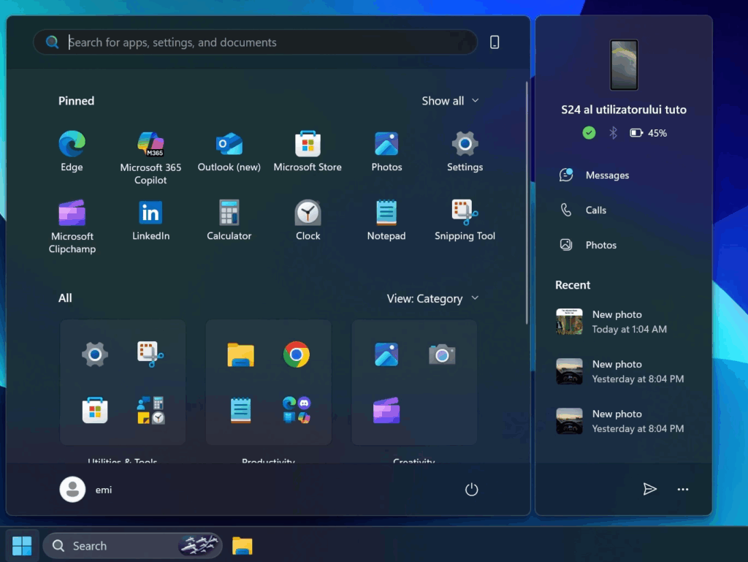This screenshot has width=748, height=562.
Task: Open the New photo from Today 1:04 AM
Action: pos(621,322)
